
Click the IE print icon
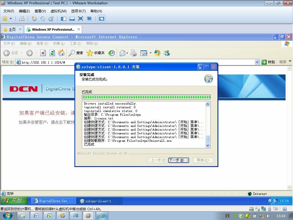coord(134,53)
